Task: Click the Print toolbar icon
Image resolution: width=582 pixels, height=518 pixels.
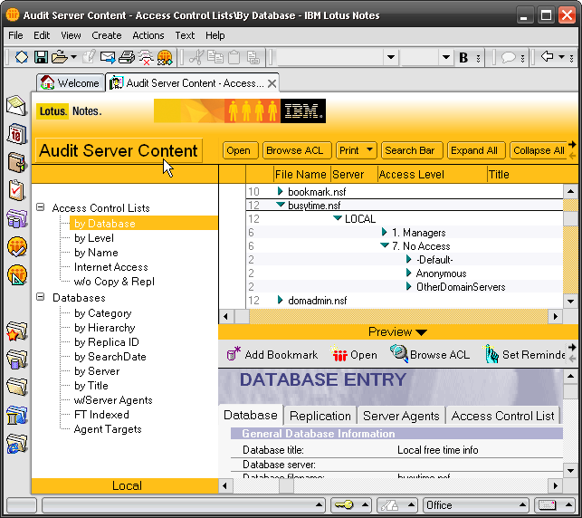Action: [x=127, y=57]
